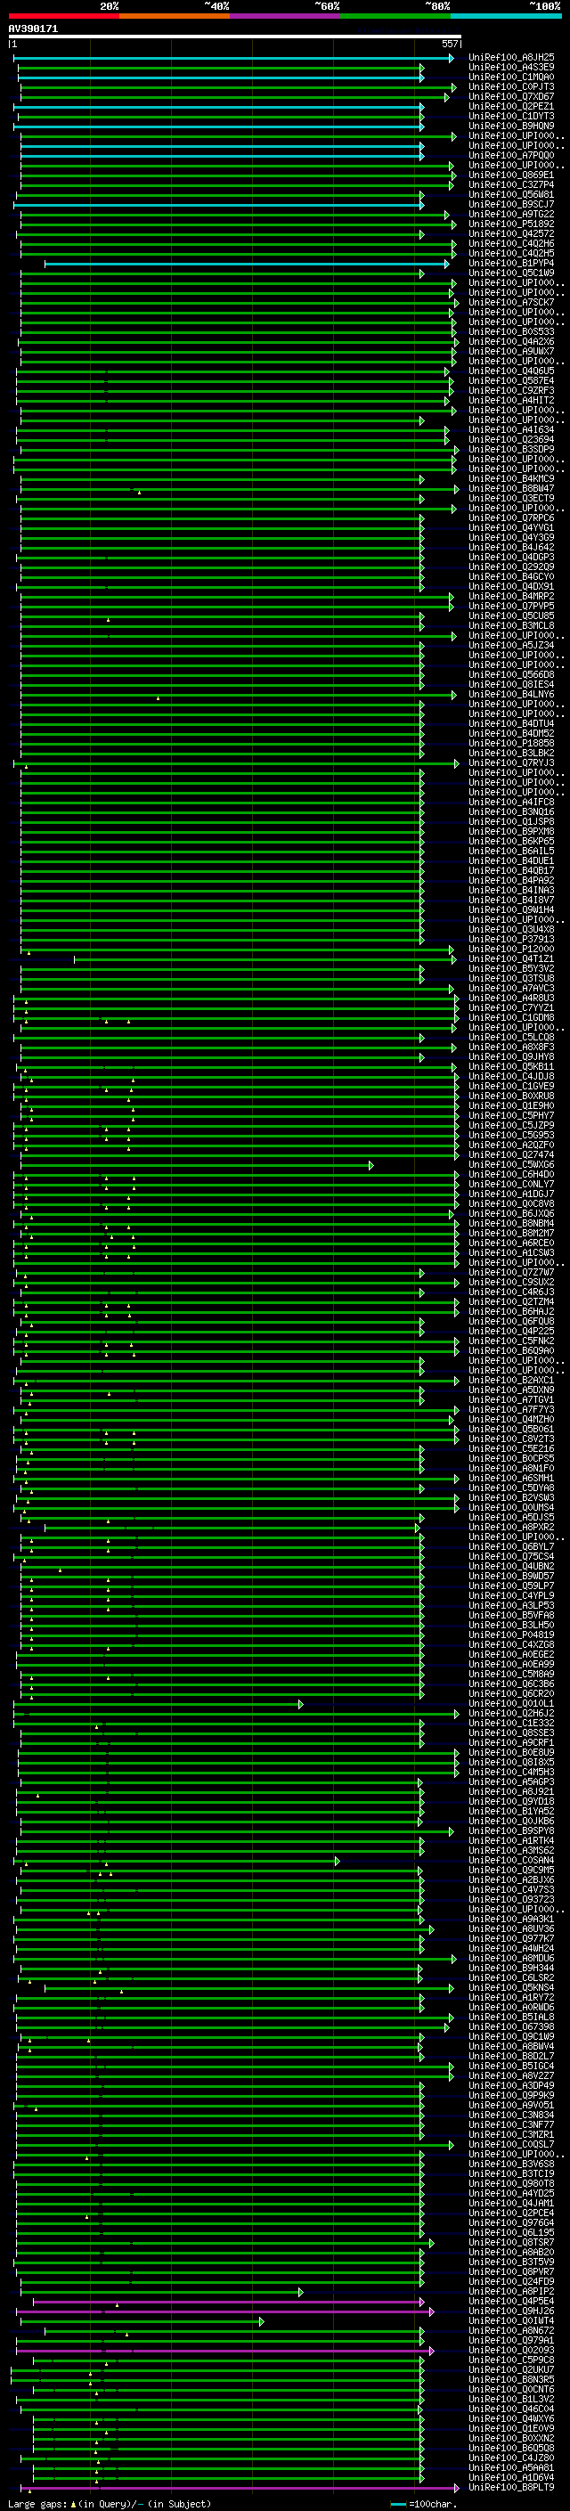570x2511 pixels.
Task: Open hit UniRef100_P12000
Action: (x=511, y=950)
